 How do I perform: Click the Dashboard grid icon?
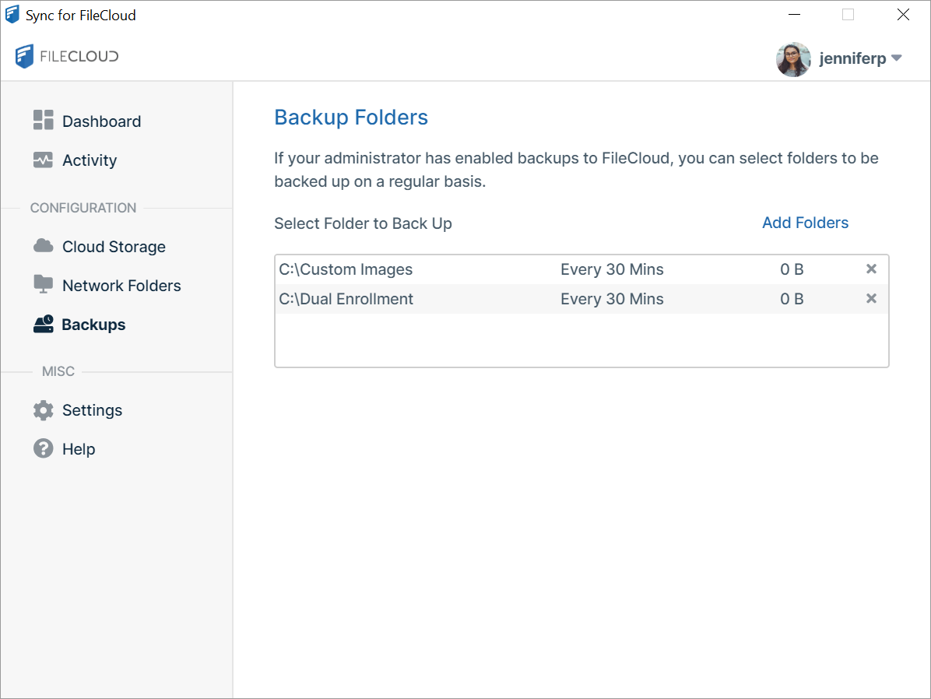point(43,120)
